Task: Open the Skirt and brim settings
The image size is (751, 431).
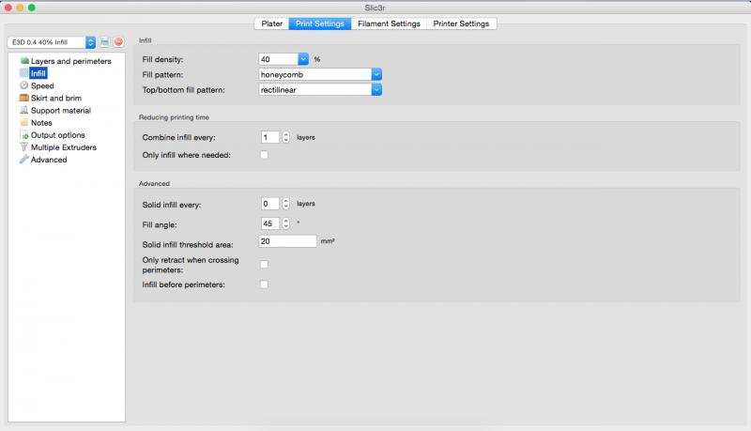Action: (x=56, y=98)
